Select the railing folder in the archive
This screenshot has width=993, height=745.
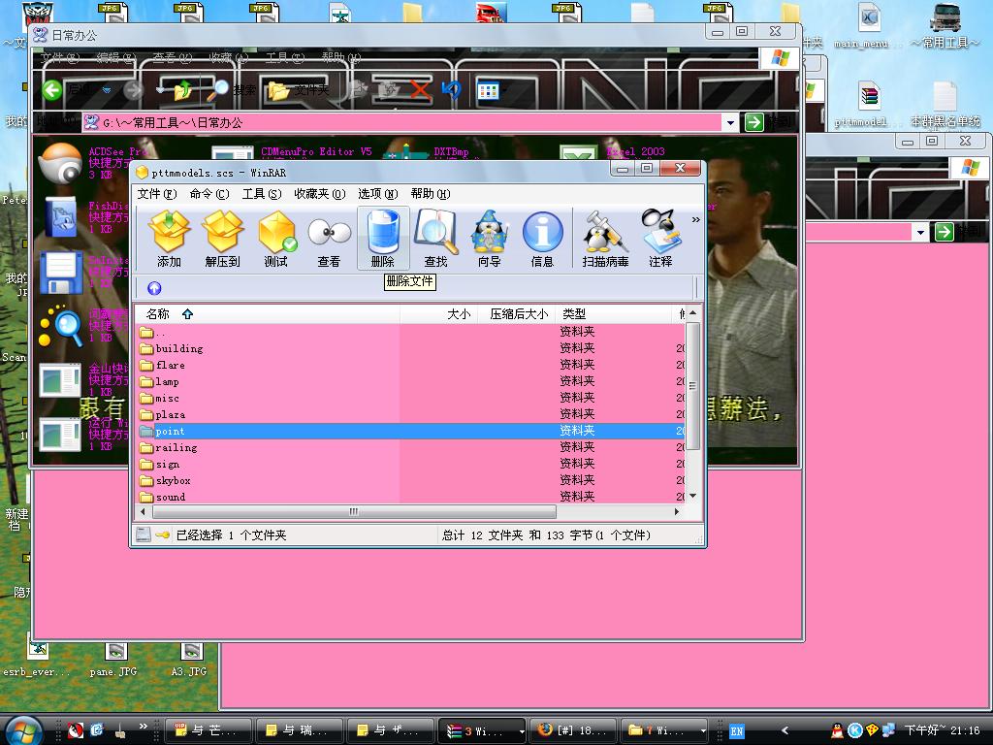(176, 448)
